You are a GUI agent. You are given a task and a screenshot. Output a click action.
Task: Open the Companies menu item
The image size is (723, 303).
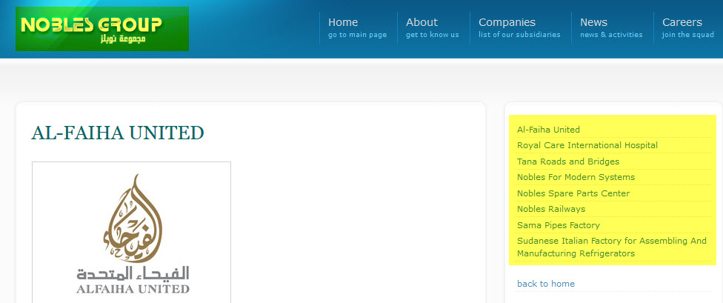[520, 28]
